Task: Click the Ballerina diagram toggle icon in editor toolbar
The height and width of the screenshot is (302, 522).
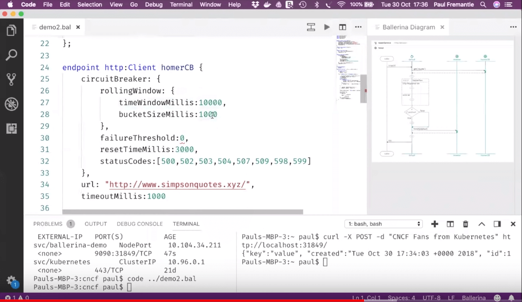Action: (311, 27)
